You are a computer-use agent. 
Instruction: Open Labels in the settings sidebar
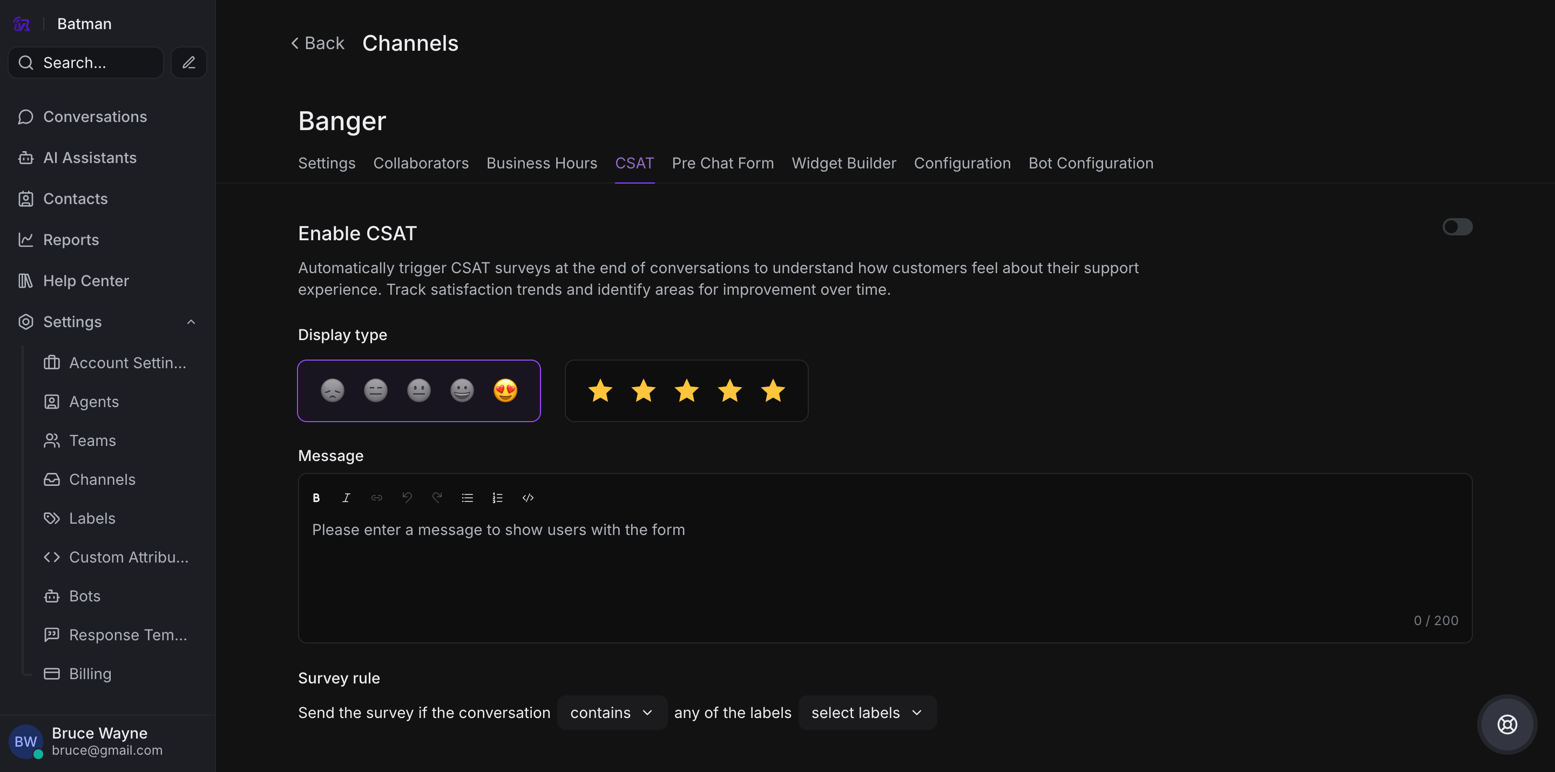tap(92, 518)
